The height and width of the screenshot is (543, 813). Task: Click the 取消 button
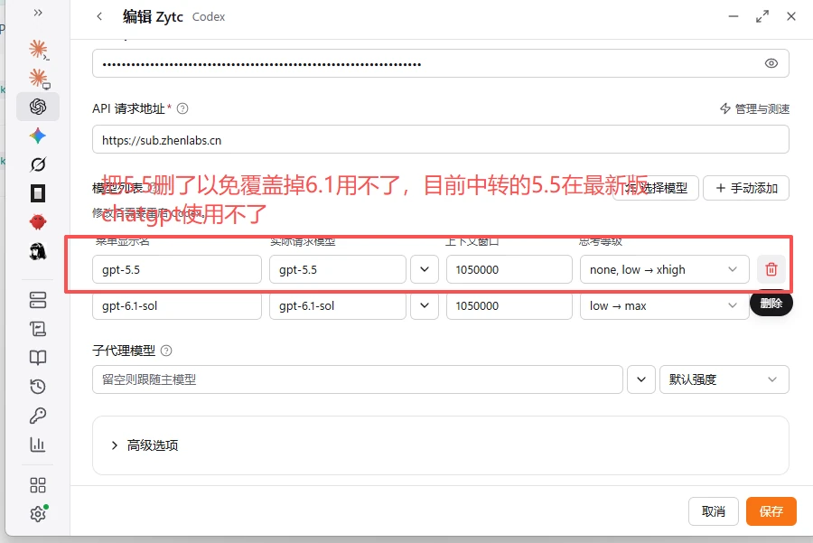(x=713, y=511)
